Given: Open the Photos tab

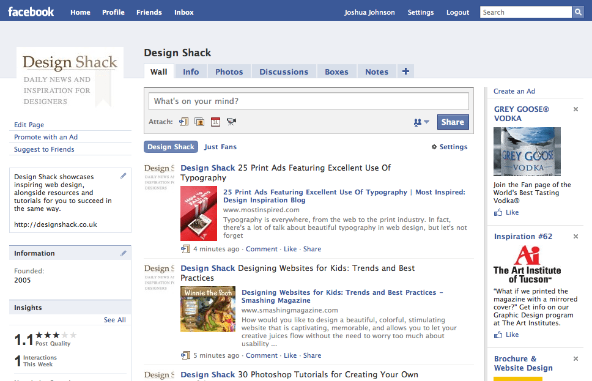Looking at the screenshot, I should coord(229,72).
